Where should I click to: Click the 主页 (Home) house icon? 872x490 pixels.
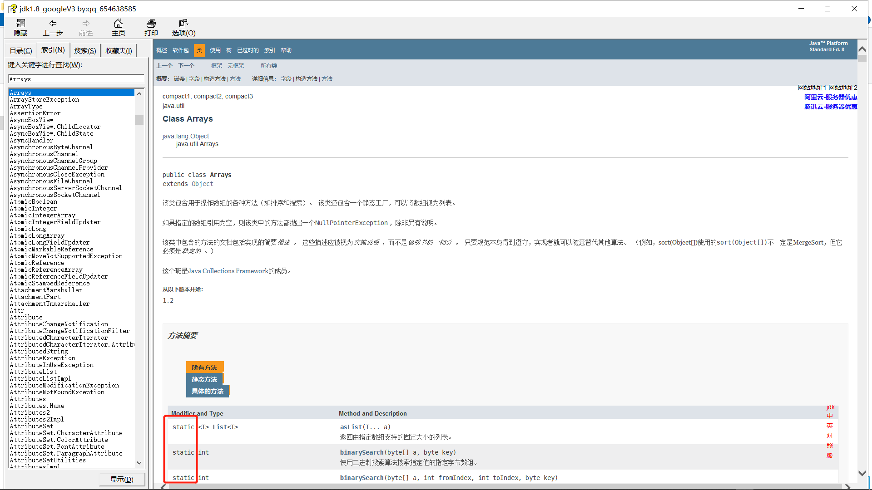pyautogui.click(x=118, y=24)
